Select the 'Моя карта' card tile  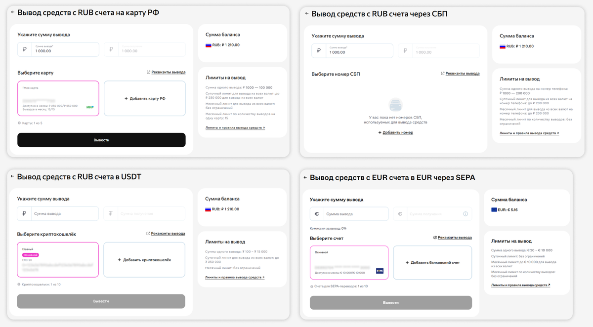click(58, 98)
